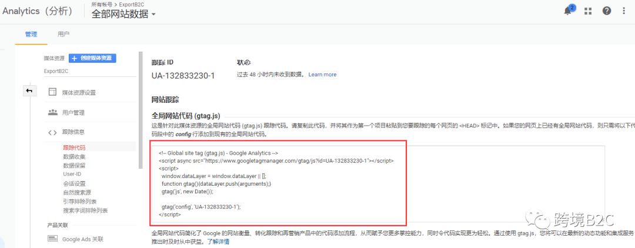Open the Google apps grid icon
Image resolution: width=635 pixels, height=248 pixels.
[588, 11]
